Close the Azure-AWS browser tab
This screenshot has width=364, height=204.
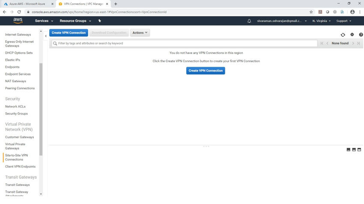52,4
